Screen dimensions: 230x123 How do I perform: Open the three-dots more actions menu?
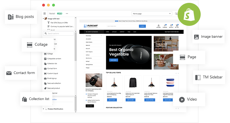tap(67, 13)
